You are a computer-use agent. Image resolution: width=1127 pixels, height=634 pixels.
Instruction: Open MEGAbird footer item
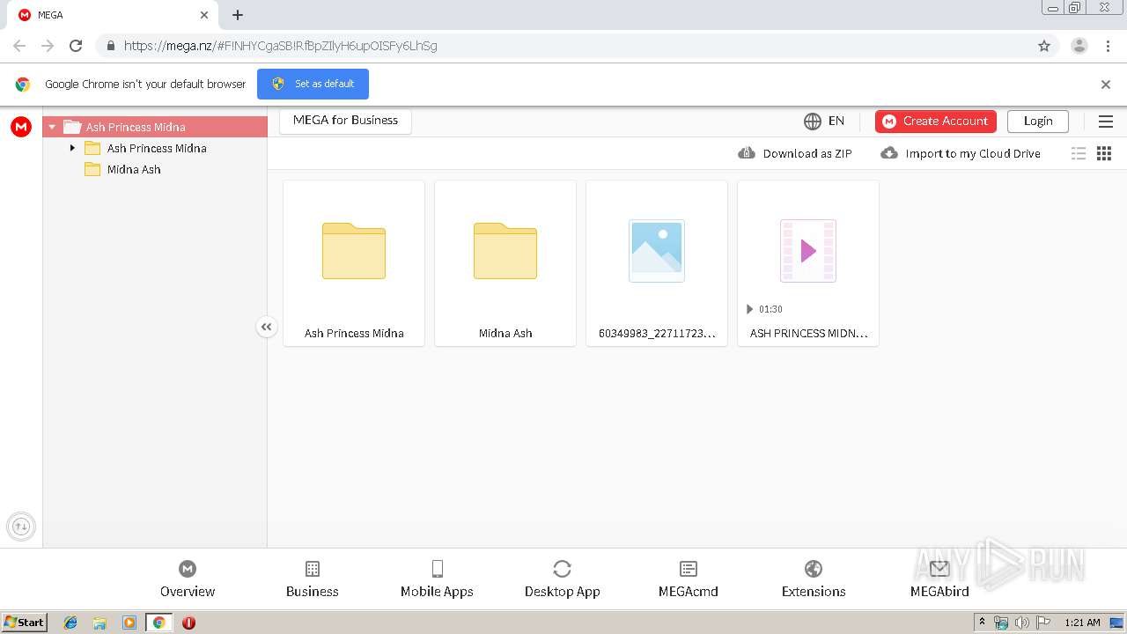coord(939,579)
